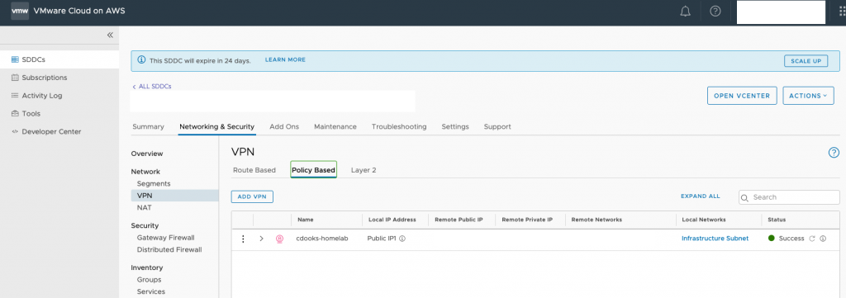Open Gateway Firewall navigation item
Viewport: 846px width, 298px height.
(165, 238)
